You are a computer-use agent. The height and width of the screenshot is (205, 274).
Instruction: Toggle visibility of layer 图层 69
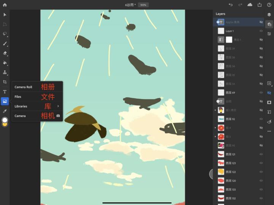(x=261, y=93)
